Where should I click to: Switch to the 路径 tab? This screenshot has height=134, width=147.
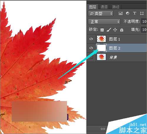tap(116, 7)
